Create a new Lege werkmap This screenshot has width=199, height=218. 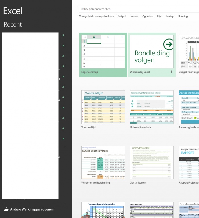pyautogui.click(x=103, y=55)
